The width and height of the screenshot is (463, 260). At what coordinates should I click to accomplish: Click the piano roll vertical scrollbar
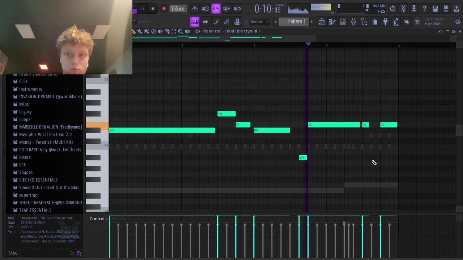(x=459, y=130)
